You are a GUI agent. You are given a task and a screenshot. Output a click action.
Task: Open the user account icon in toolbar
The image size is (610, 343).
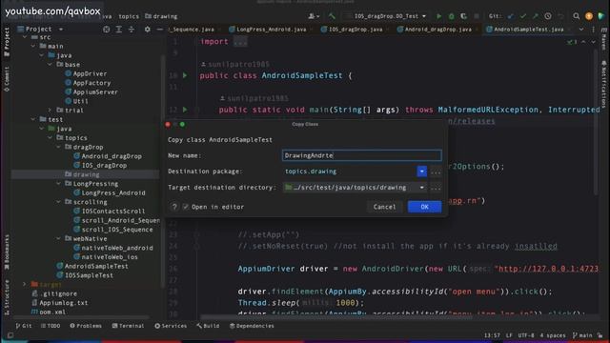[314, 16]
